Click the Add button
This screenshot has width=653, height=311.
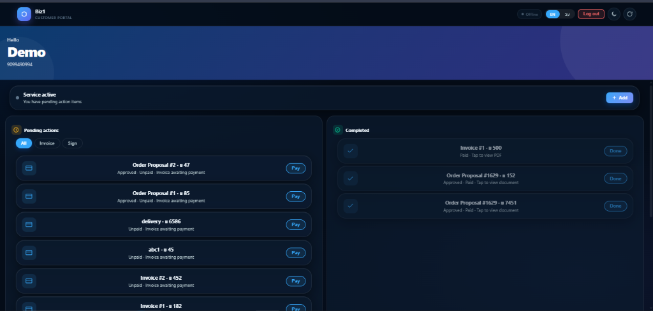[619, 98]
